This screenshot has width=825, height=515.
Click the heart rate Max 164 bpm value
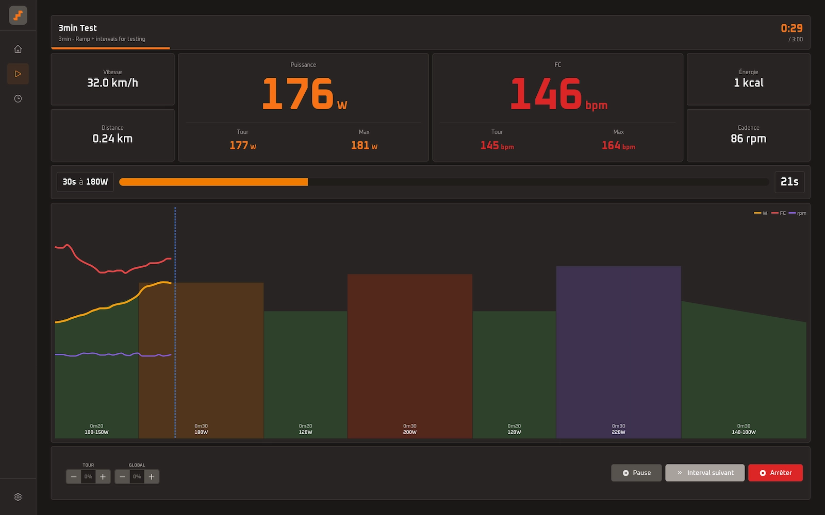(x=618, y=146)
